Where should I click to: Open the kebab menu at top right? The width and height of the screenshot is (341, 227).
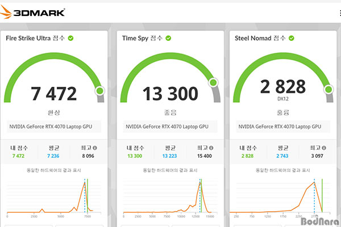coord(340,13)
